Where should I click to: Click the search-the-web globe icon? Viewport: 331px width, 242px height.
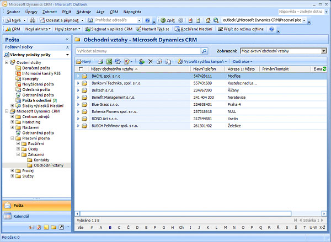coord(216,20)
